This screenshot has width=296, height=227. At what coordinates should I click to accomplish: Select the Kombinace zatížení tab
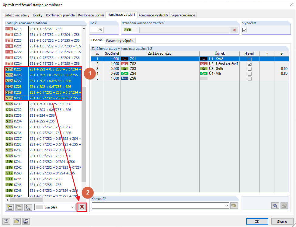[121, 15]
